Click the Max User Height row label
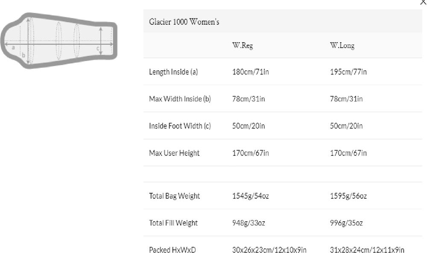The image size is (427, 253). pyautogui.click(x=174, y=153)
